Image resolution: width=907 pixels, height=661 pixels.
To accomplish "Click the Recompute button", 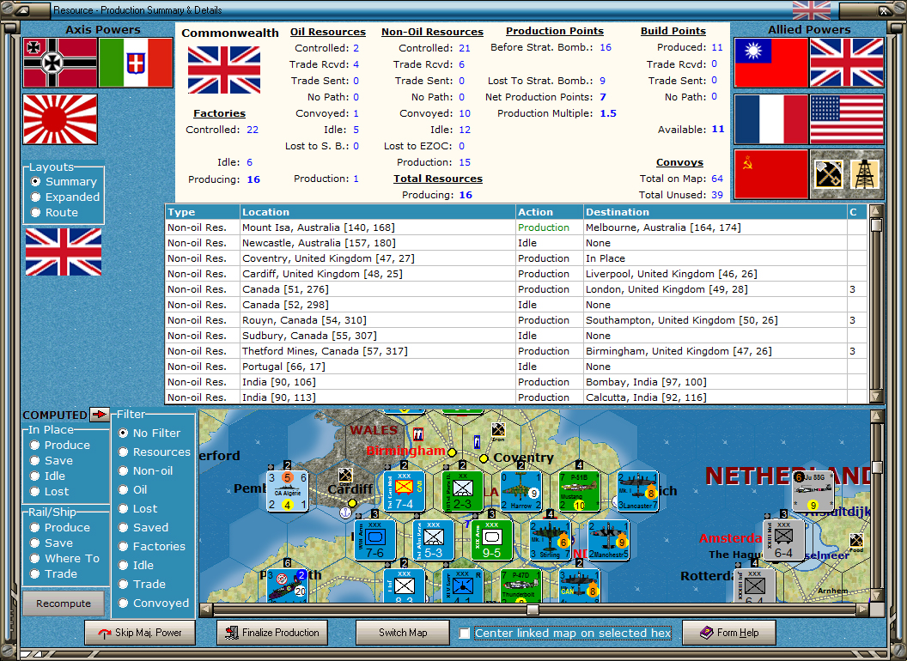I will click(64, 603).
